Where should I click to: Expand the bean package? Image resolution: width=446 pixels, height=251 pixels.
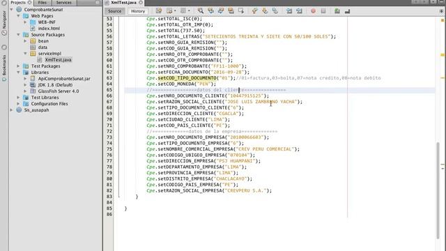(x=25, y=40)
